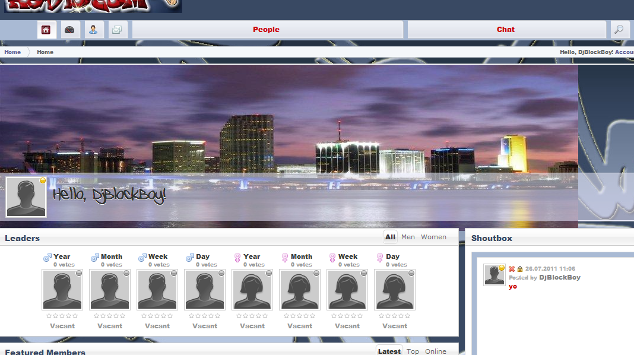Click the female Month leader avatar
The width and height of the screenshot is (634, 355).
tap(300, 290)
